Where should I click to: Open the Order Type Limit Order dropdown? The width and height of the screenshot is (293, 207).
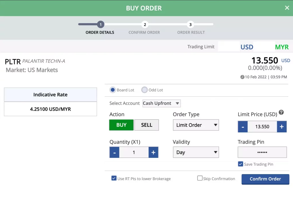196,125
